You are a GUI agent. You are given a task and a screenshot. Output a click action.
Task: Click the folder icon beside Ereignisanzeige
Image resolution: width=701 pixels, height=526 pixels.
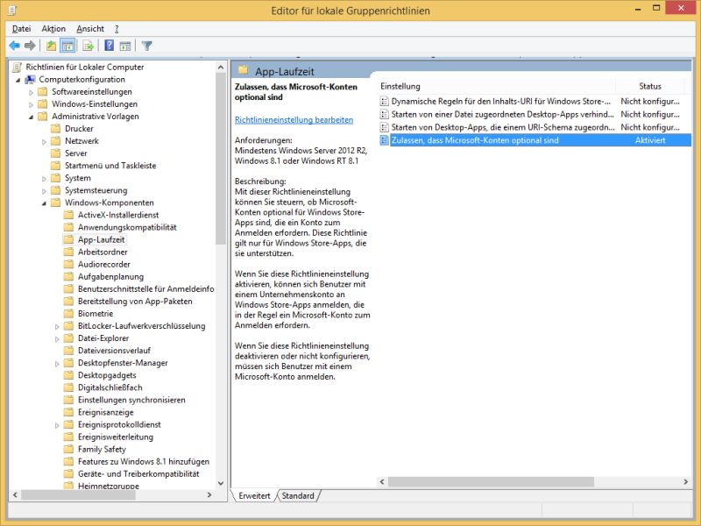[x=68, y=412]
